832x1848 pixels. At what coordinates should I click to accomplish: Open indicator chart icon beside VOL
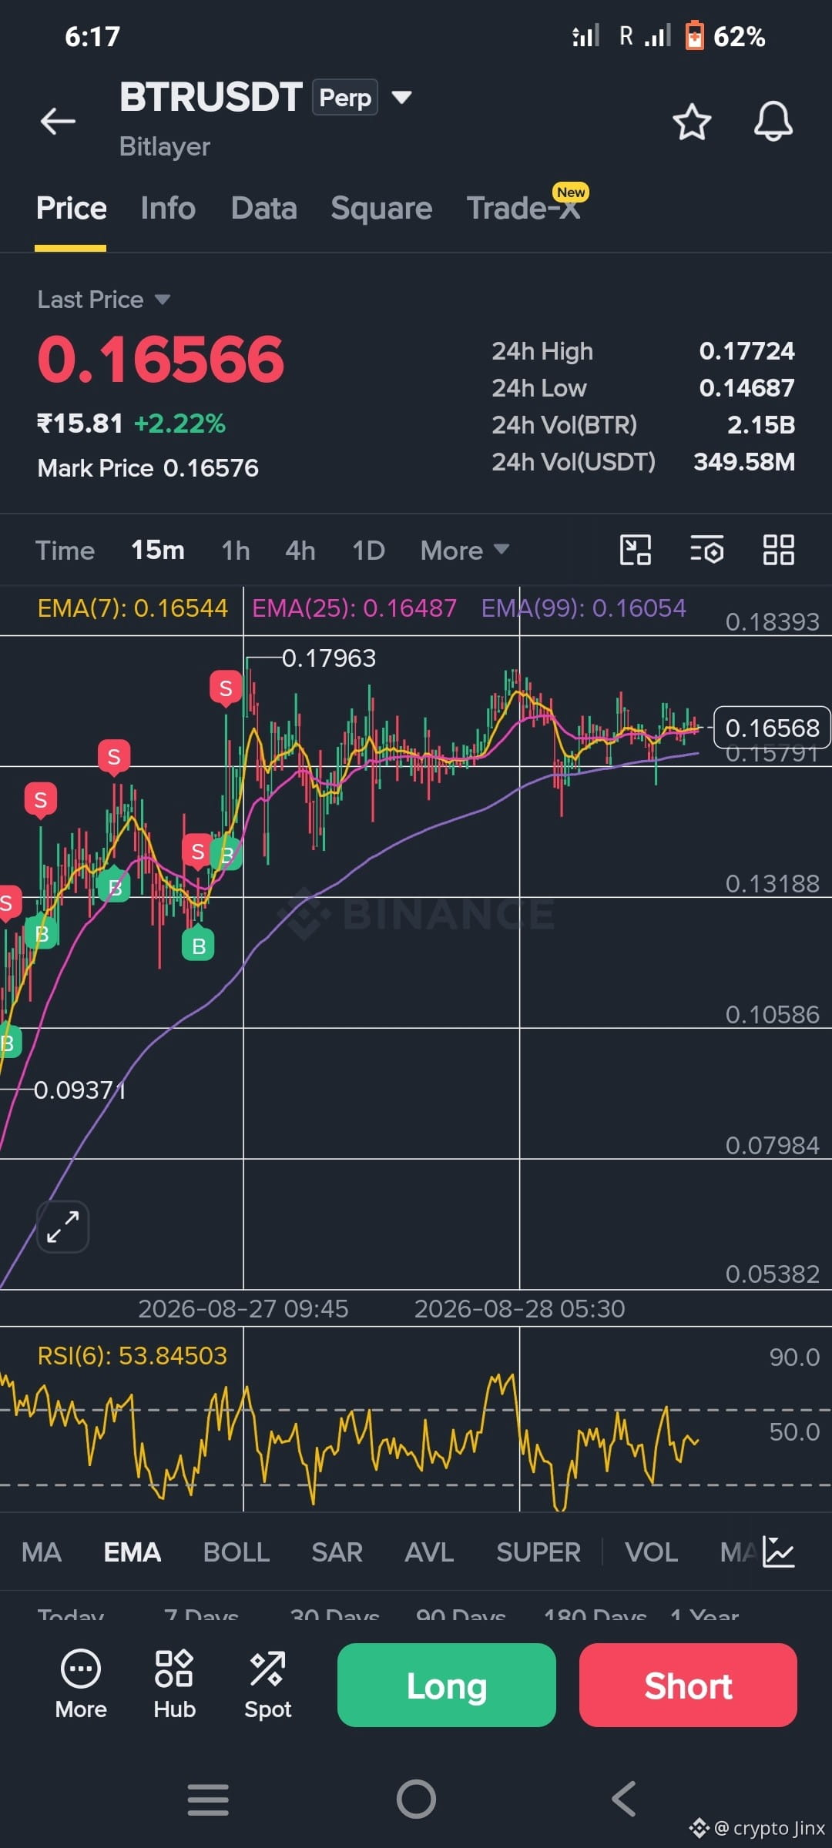[x=778, y=1552]
